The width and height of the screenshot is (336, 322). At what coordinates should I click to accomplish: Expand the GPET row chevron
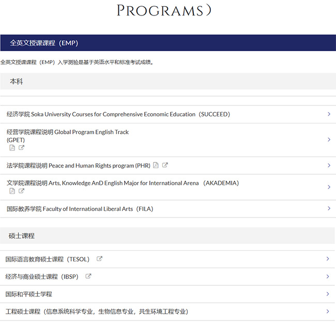329,140
